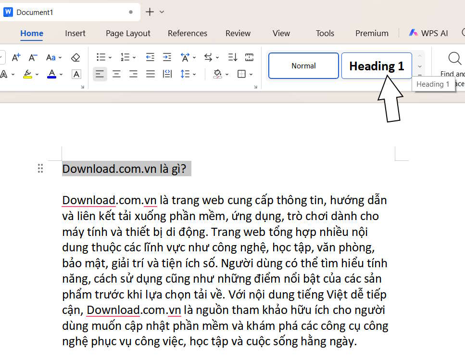Open the Review tab
The height and width of the screenshot is (364, 465).
238,33
